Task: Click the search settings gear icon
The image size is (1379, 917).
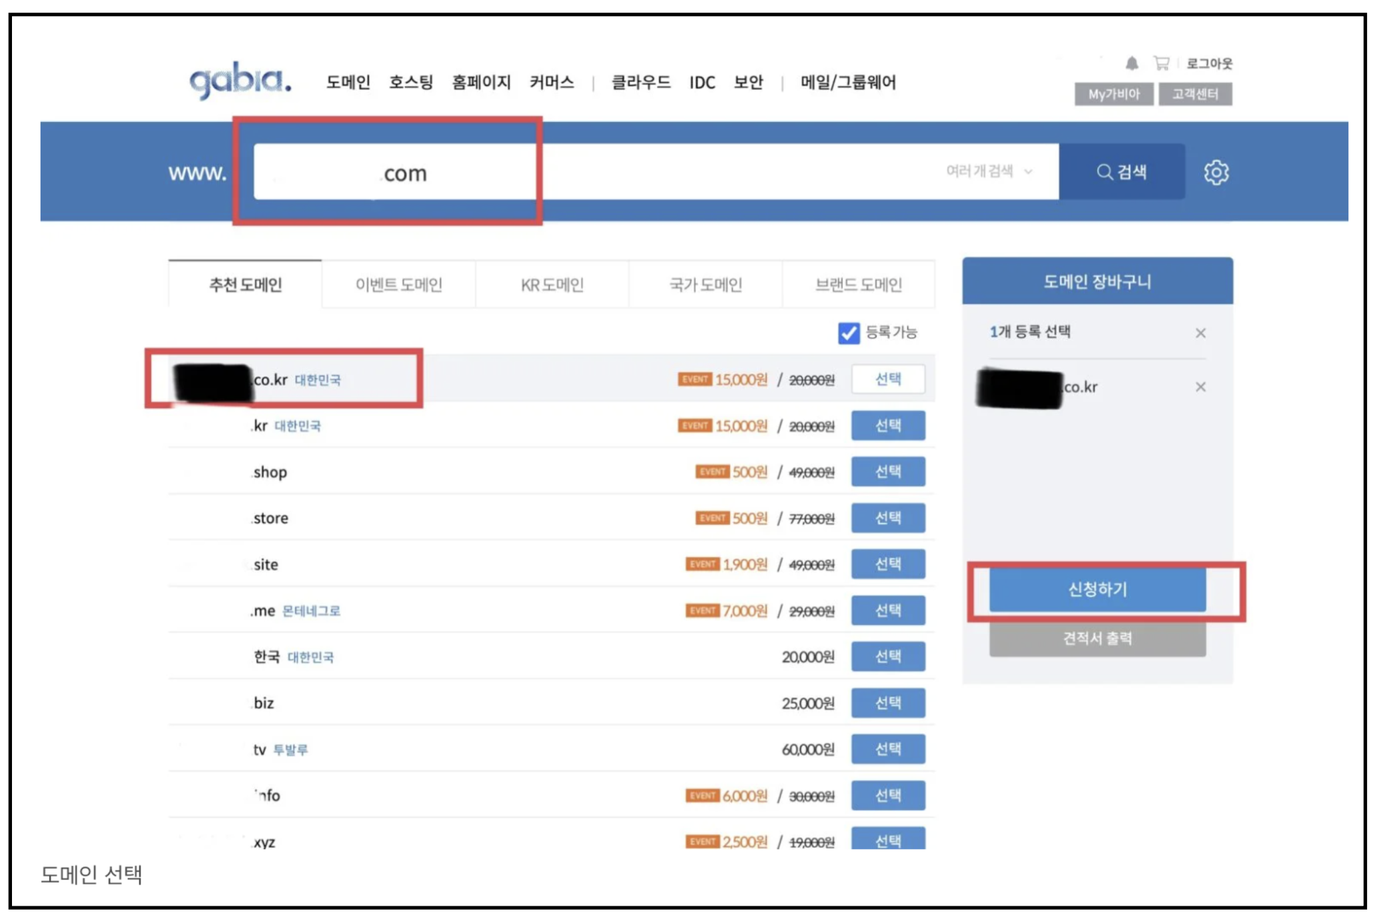Action: [1217, 172]
